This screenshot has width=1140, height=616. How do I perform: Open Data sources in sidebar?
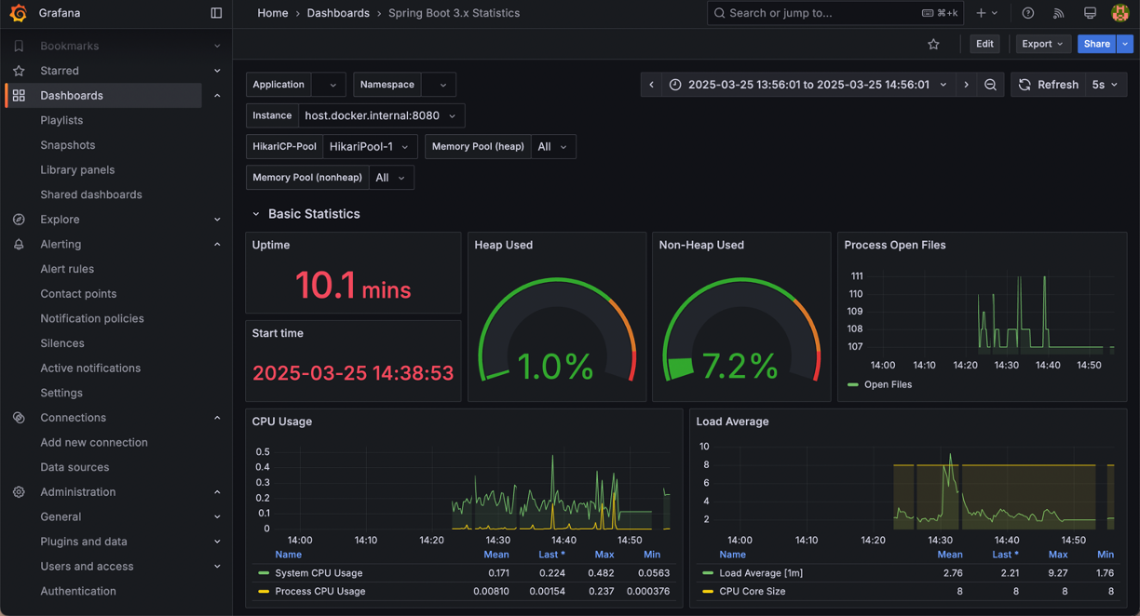click(x=75, y=467)
